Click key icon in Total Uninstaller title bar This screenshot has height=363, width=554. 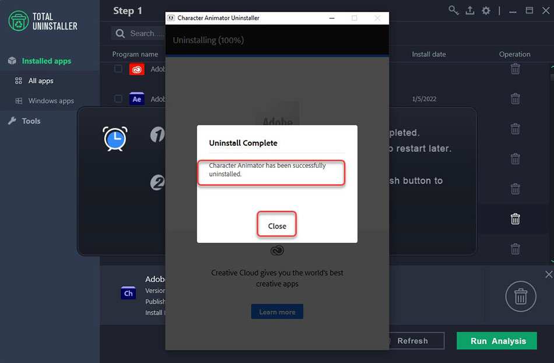point(453,10)
